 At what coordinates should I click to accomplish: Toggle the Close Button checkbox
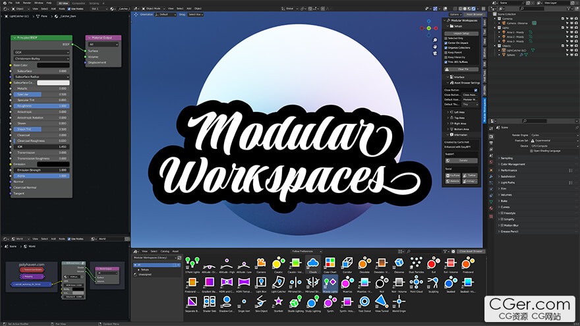point(476,90)
